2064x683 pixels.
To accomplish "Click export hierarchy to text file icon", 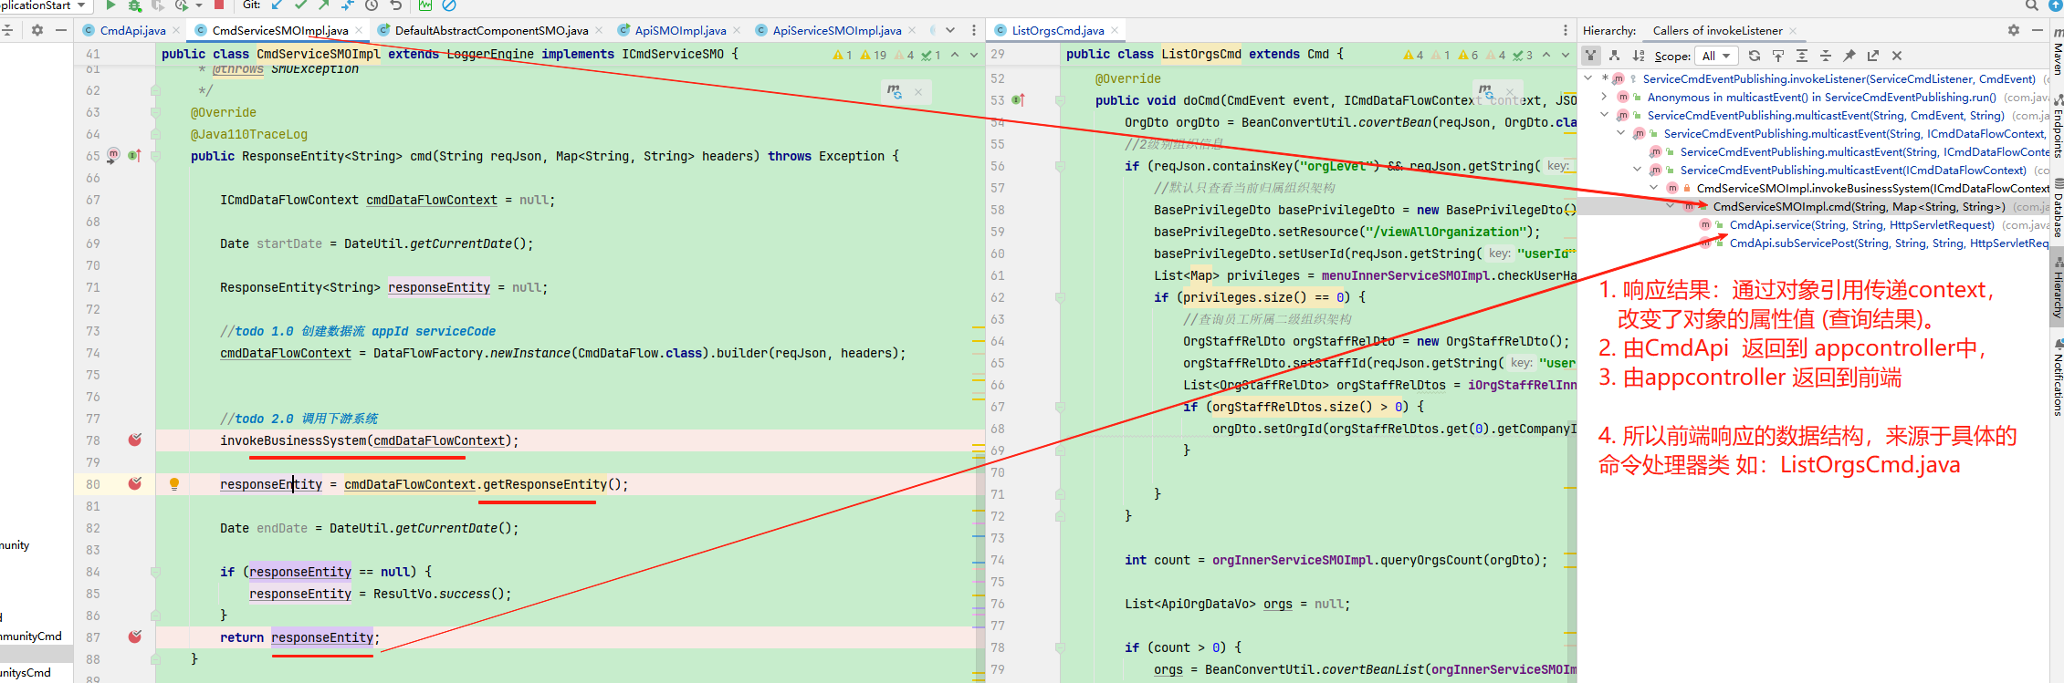I will click(x=1872, y=56).
